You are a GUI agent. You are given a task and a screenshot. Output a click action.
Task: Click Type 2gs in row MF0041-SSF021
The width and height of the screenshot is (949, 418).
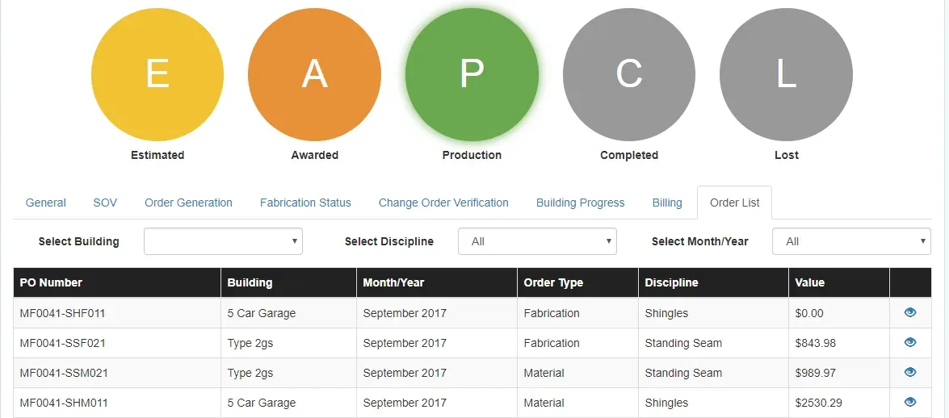250,343
